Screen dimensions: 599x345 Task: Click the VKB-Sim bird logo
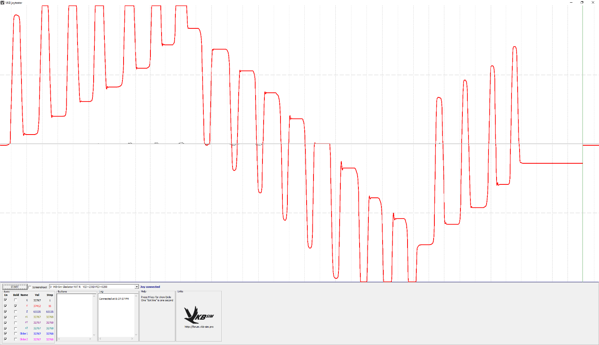[x=198, y=315]
